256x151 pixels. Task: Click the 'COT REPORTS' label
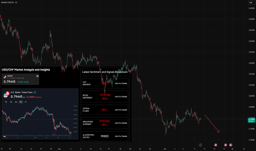(x=87, y=83)
